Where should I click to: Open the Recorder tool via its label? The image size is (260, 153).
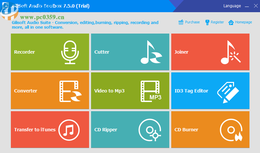click(x=25, y=52)
